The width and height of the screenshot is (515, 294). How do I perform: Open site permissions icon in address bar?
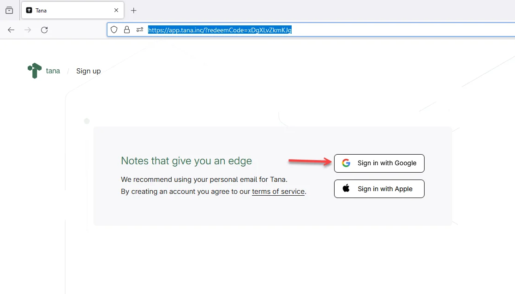tap(139, 30)
